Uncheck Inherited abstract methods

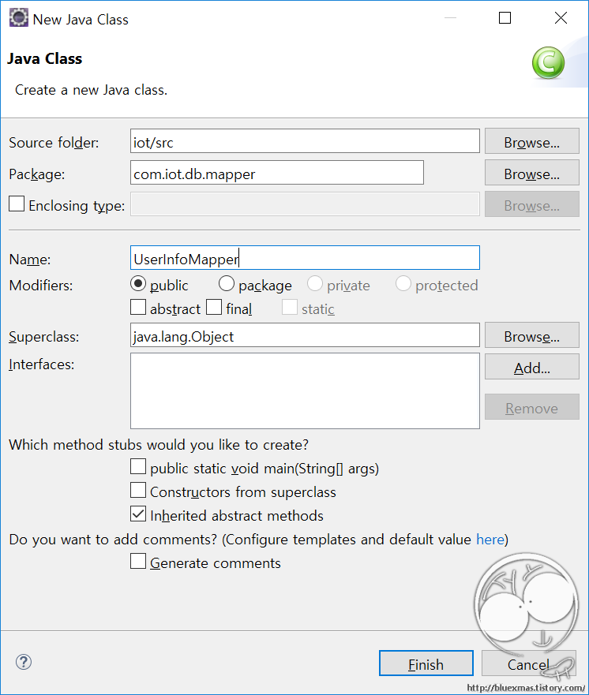tap(138, 514)
